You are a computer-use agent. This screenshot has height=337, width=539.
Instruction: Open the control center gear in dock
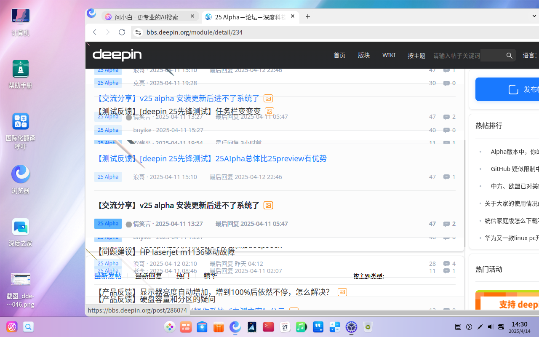[351, 327]
